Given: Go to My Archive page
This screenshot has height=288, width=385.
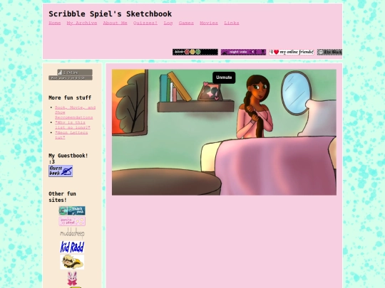Looking at the screenshot, I should [x=82, y=23].
